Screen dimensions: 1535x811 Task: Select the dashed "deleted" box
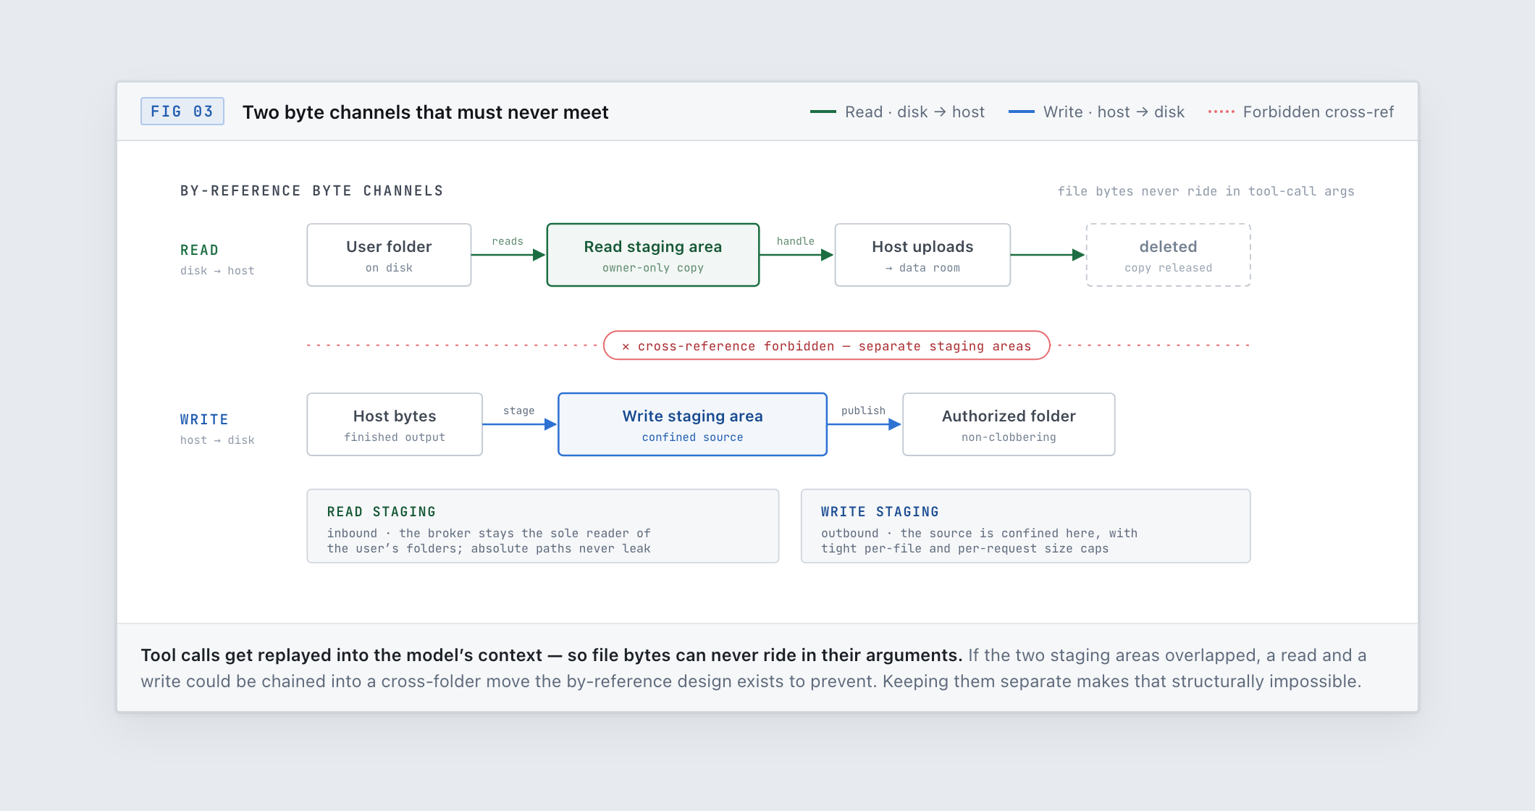click(1168, 255)
